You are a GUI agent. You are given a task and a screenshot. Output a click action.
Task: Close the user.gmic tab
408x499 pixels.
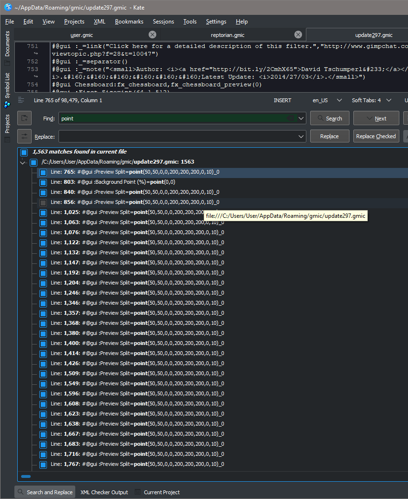[x=152, y=35]
